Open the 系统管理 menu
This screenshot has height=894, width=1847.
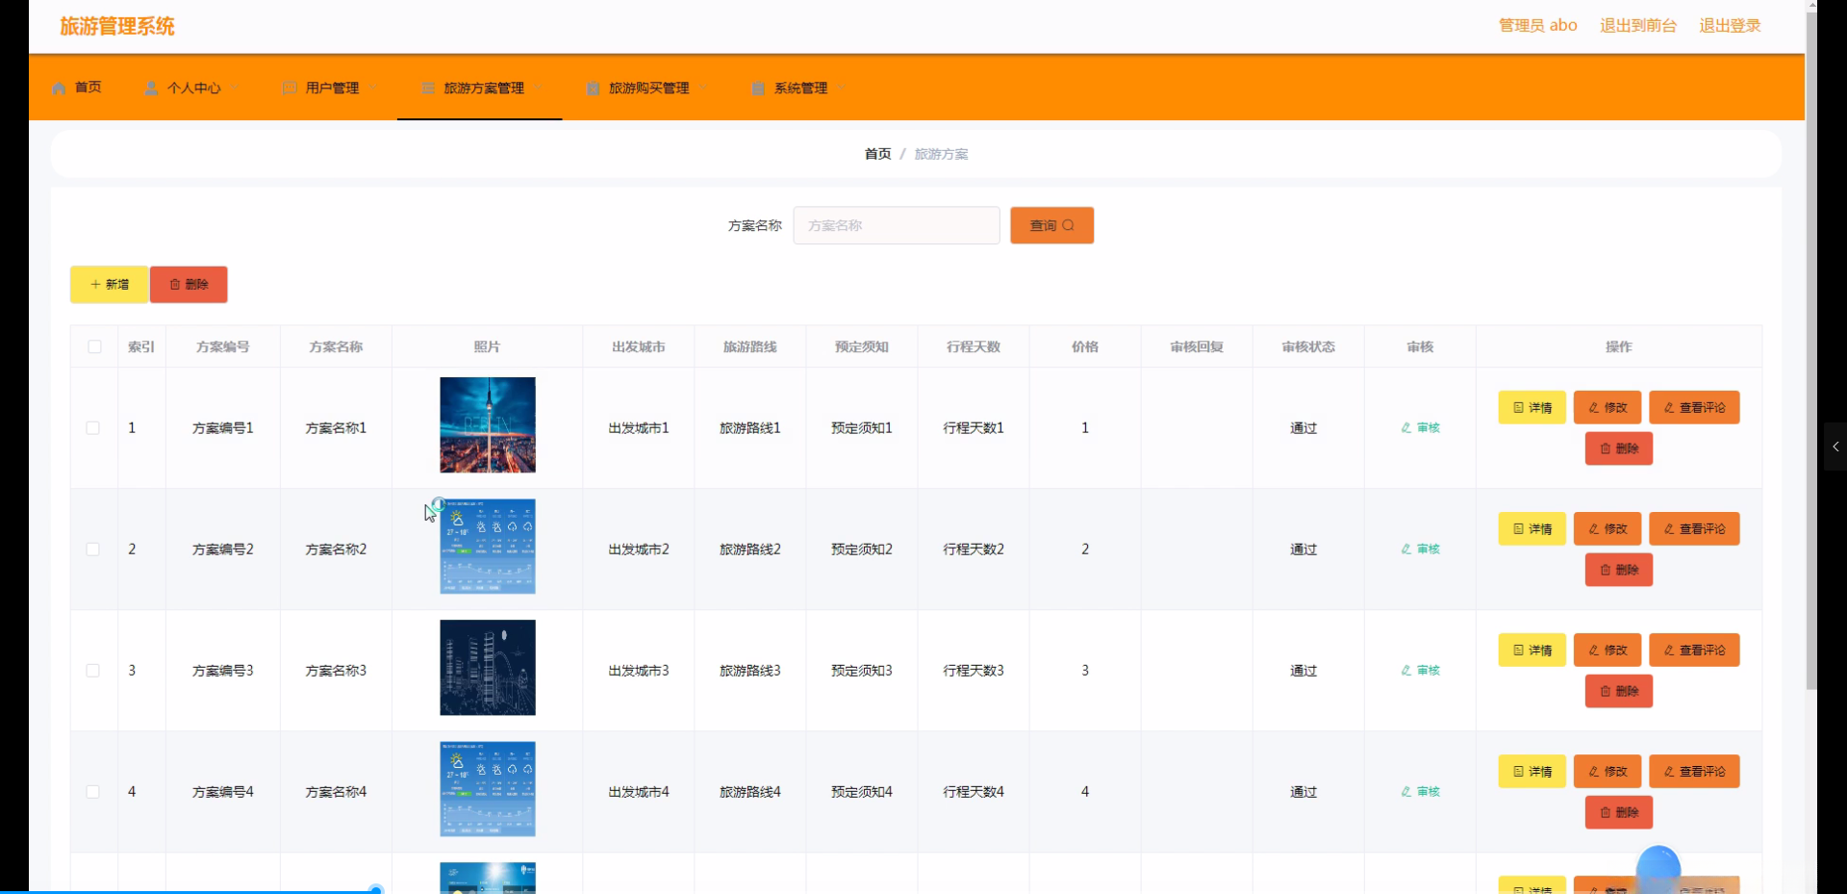[x=800, y=88]
